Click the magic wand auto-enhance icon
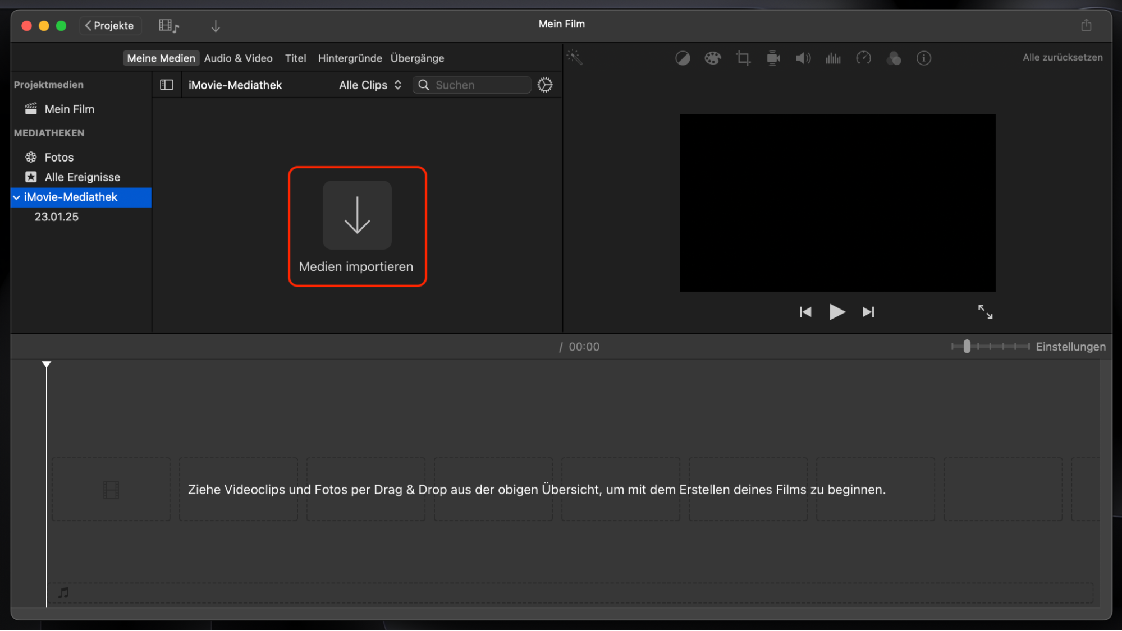Screen dimensions: 1122x631 coord(575,57)
